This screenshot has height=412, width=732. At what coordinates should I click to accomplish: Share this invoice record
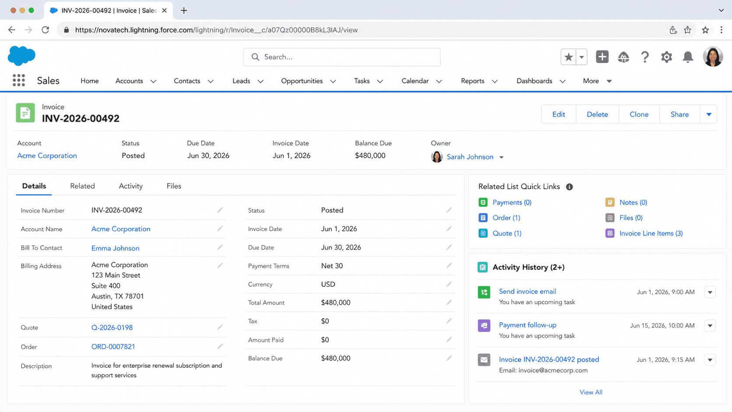[679, 114]
